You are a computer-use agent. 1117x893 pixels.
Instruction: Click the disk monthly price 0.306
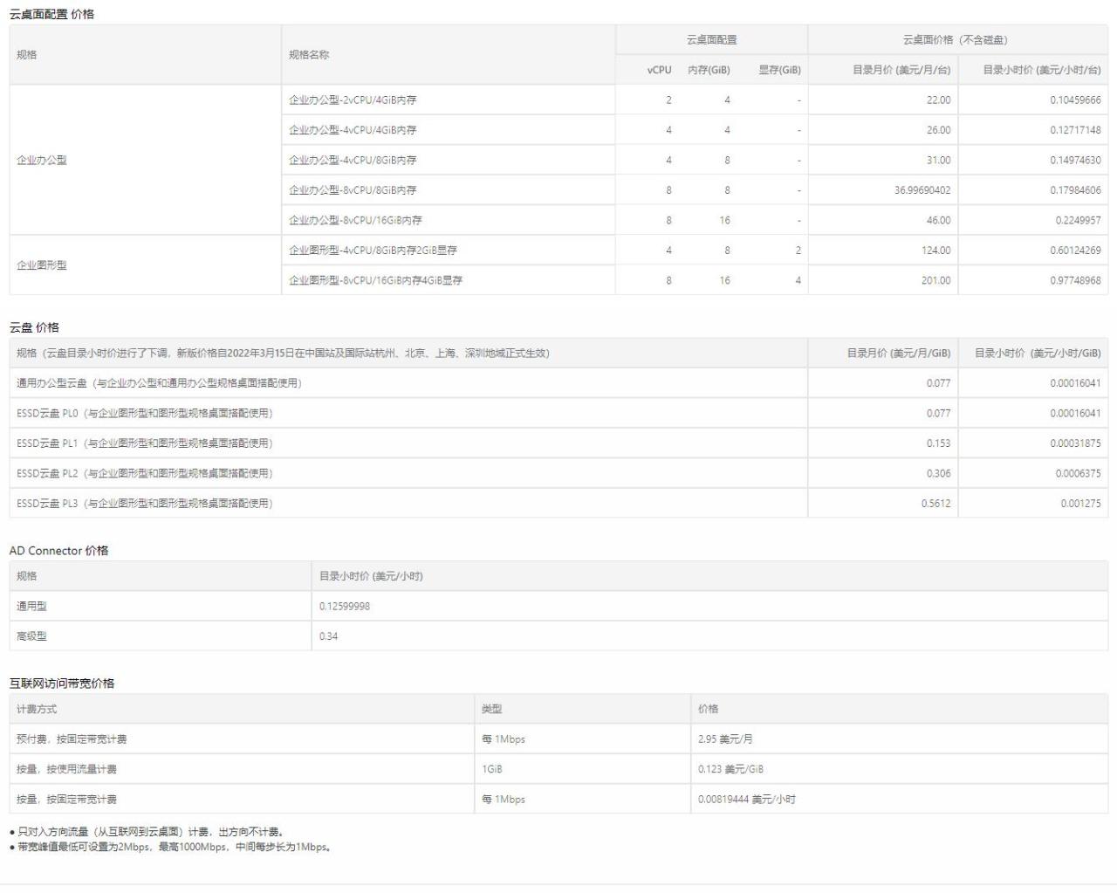(938, 474)
